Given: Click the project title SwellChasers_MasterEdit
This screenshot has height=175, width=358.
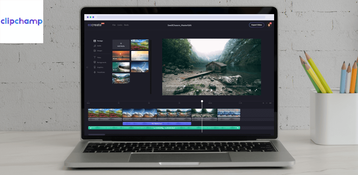Looking at the screenshot, I should pyautogui.click(x=179, y=25).
